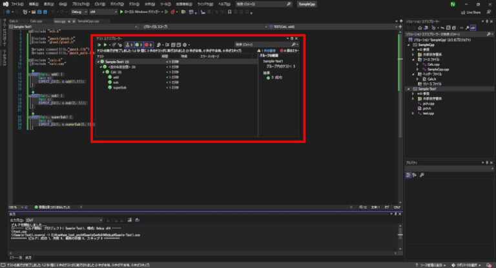
Task: Open the Build (ビルド) menu
Action: pyautogui.click(x=99, y=4)
